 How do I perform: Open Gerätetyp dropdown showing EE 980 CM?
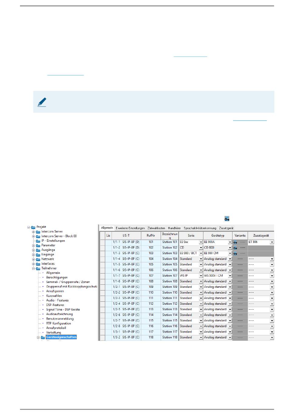click(230, 253)
